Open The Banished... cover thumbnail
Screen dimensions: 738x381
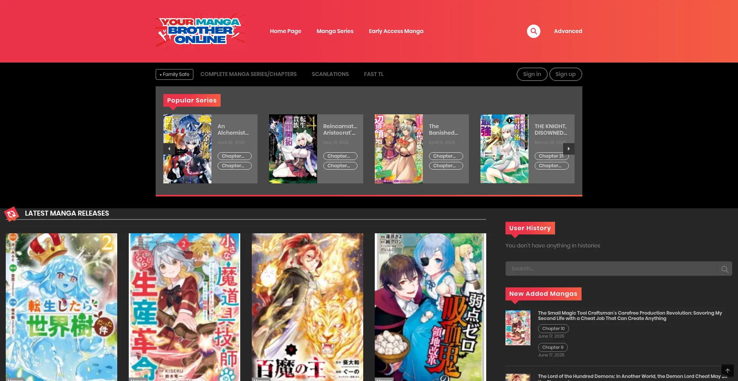[399, 149]
